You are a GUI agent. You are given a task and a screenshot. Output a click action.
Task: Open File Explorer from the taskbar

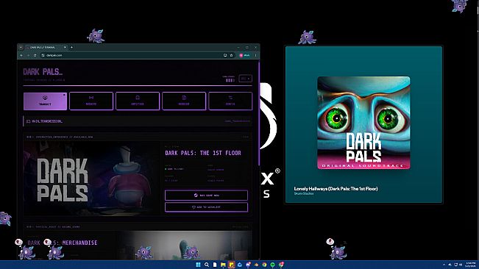point(223,265)
